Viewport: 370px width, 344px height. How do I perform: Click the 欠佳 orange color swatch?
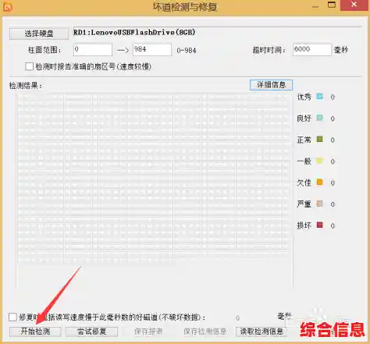point(320,182)
